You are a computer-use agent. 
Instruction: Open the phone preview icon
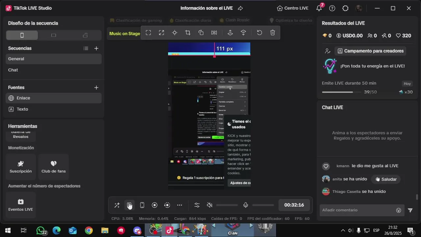[142, 205]
